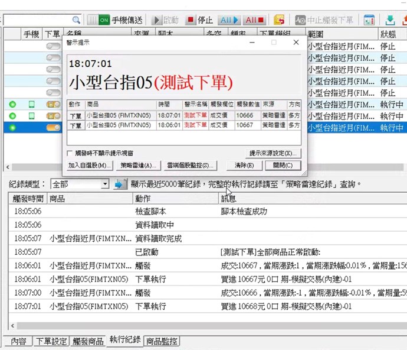Viewport: 407px width, 350px height.
Task: Click the 提示來源設定(X) button
Action: click(274, 153)
